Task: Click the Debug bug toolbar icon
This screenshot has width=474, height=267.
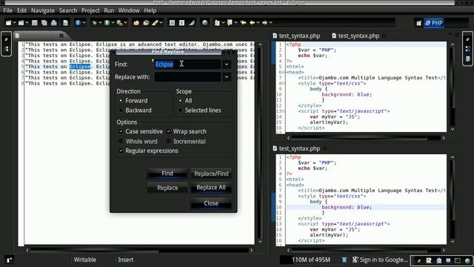Action: click(x=95, y=23)
